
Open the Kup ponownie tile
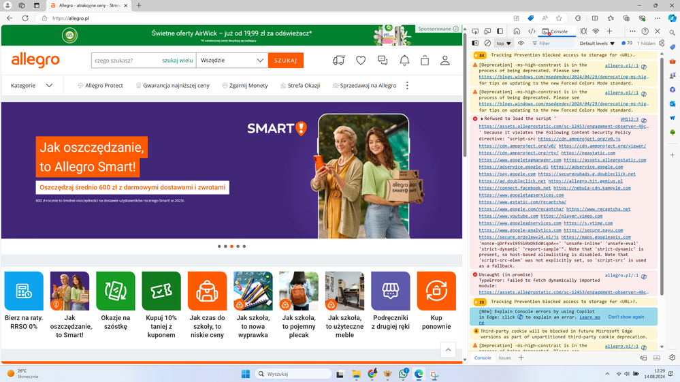pos(436,301)
